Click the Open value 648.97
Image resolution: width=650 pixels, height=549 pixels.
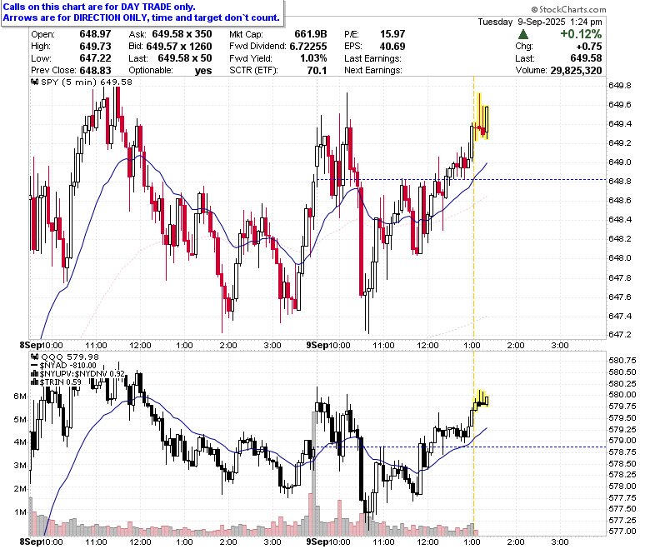95,34
